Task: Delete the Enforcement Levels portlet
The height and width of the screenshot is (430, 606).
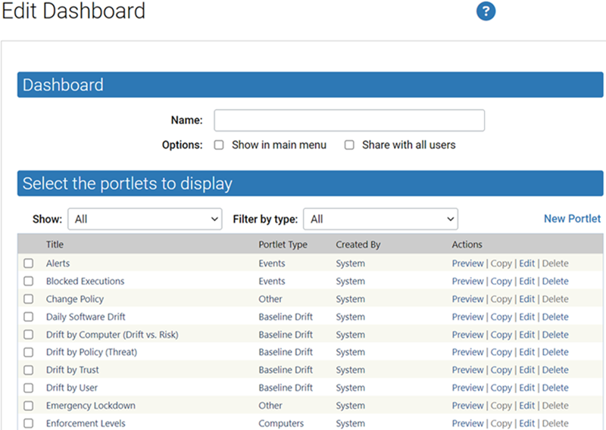Action: pos(555,423)
